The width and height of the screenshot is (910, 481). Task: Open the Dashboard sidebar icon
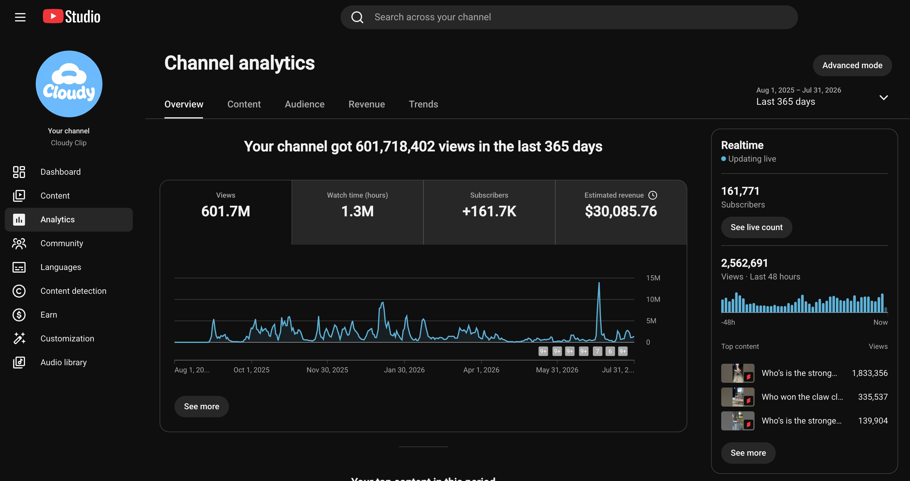click(19, 172)
